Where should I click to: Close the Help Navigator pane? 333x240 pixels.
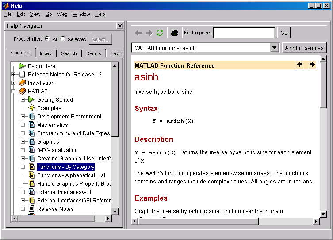pyautogui.click(x=120, y=26)
